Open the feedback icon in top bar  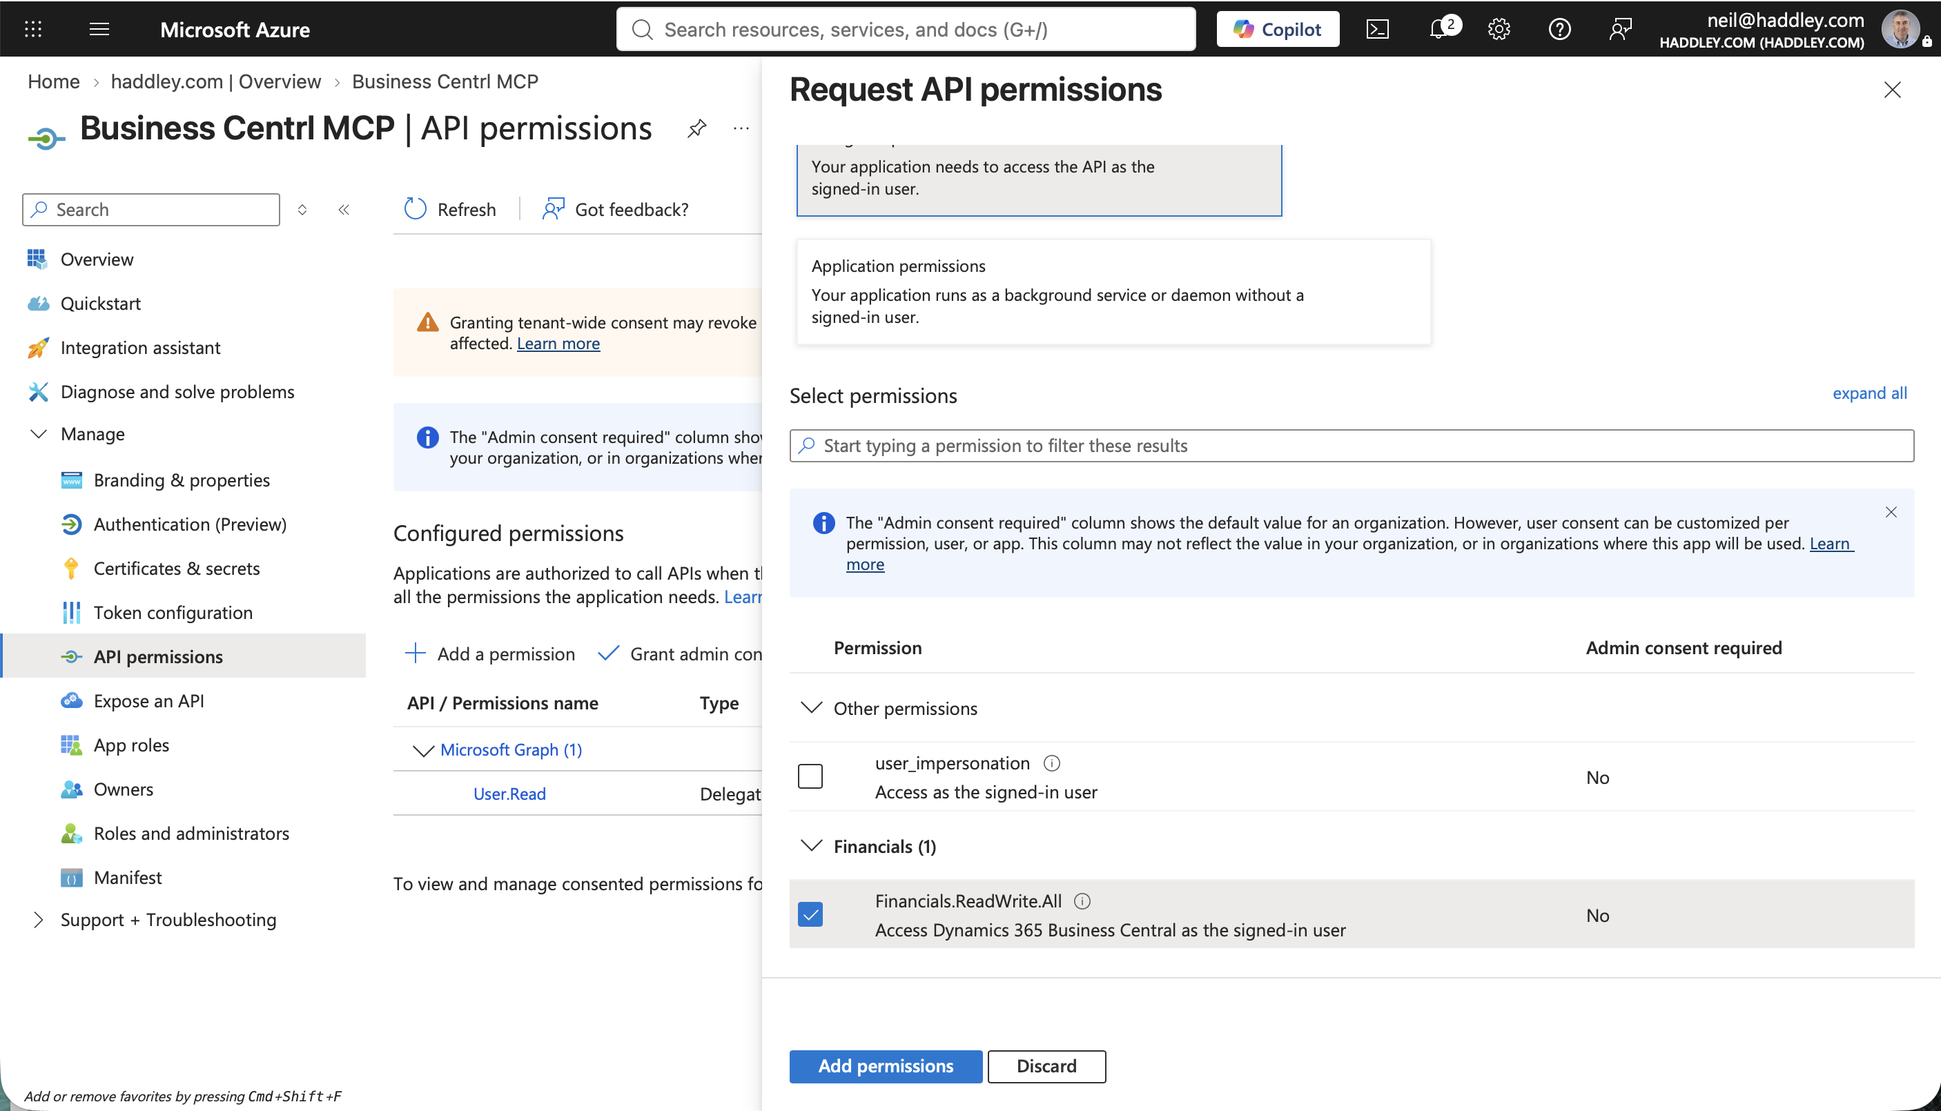(x=1619, y=29)
